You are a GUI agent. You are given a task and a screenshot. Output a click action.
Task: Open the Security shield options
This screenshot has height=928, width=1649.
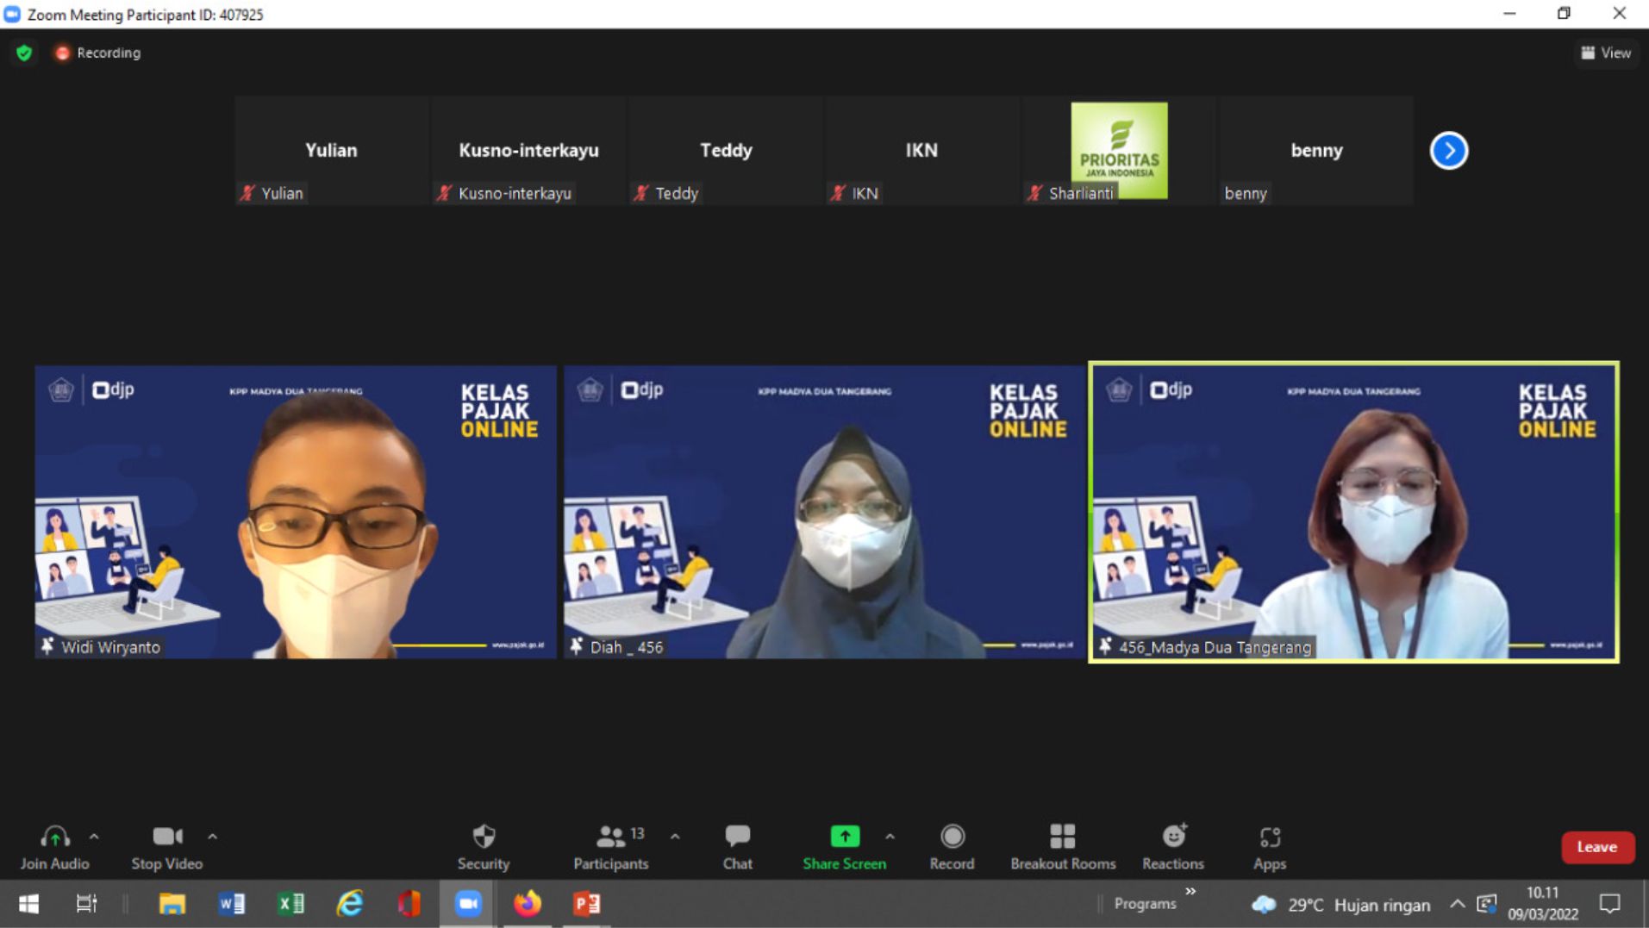pyautogui.click(x=484, y=845)
